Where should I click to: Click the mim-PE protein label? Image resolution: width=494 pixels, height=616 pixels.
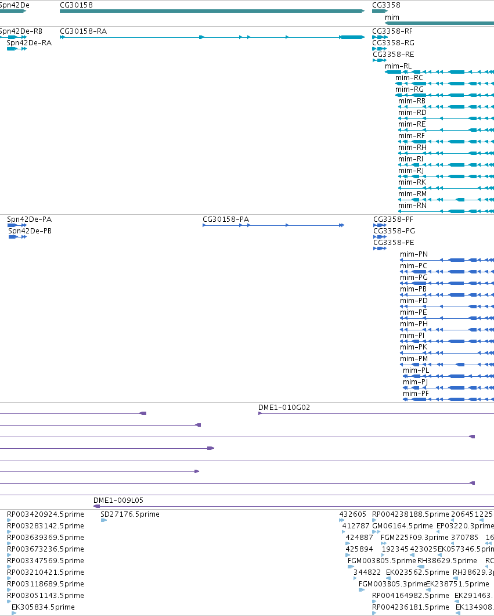[413, 312]
